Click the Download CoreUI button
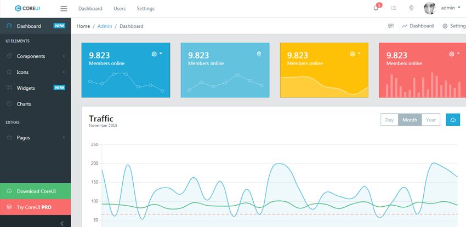This screenshot has height=227, width=466. tap(36, 191)
